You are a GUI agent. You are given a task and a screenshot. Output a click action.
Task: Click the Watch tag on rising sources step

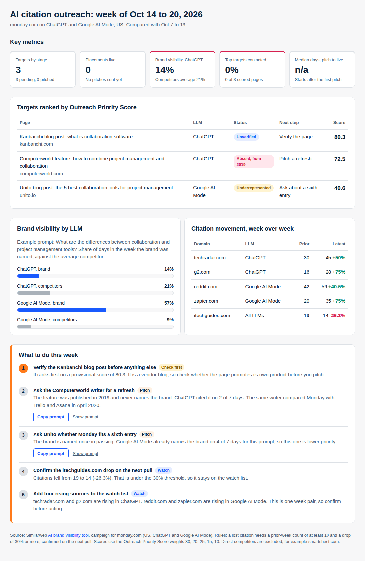[x=139, y=494]
